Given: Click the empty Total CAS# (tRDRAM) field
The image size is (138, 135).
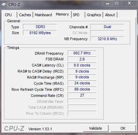Looking at the screenshot, I should 82,107.
